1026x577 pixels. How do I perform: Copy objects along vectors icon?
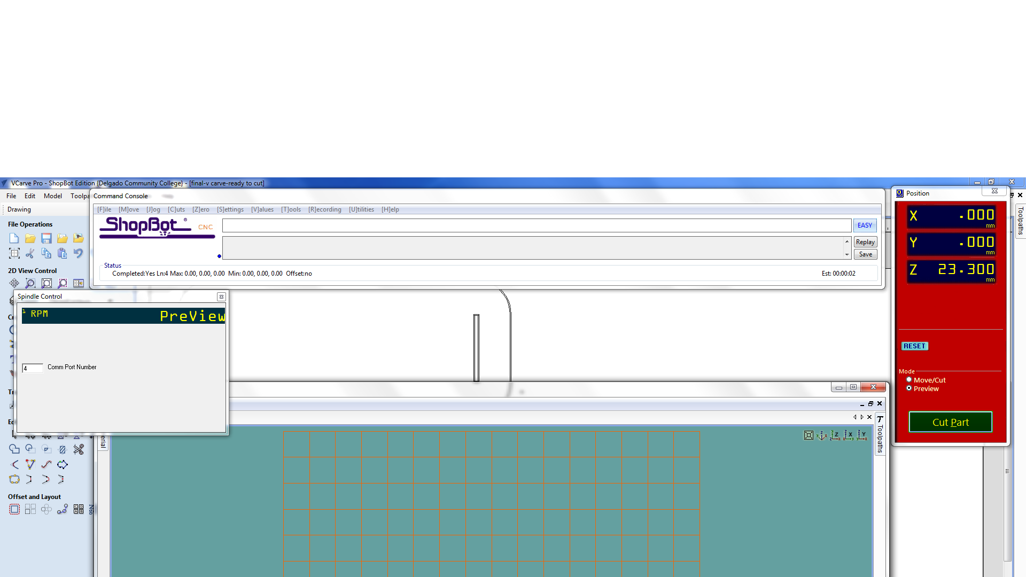63,509
